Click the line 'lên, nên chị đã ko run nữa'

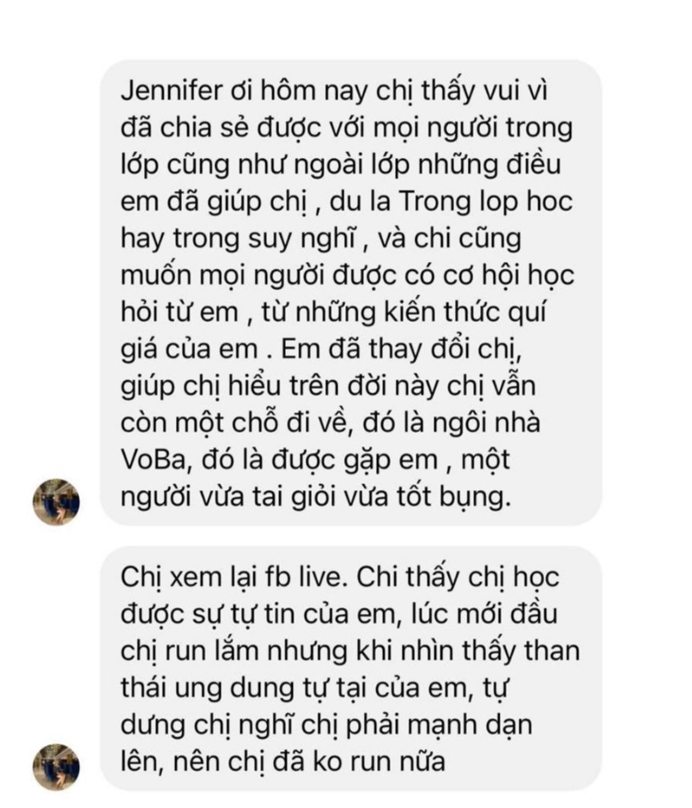click(x=282, y=762)
